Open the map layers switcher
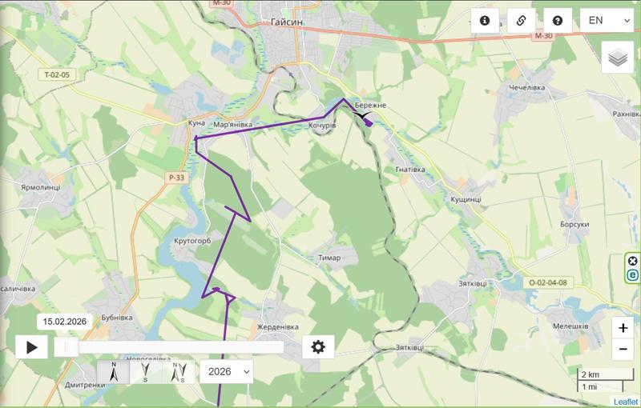Screen dimensions: 641x408 tap(618, 57)
